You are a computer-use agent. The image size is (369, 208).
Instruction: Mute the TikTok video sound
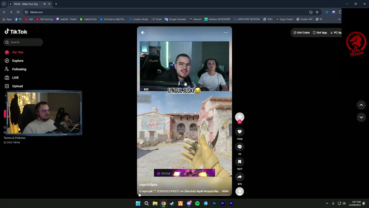tap(143, 33)
